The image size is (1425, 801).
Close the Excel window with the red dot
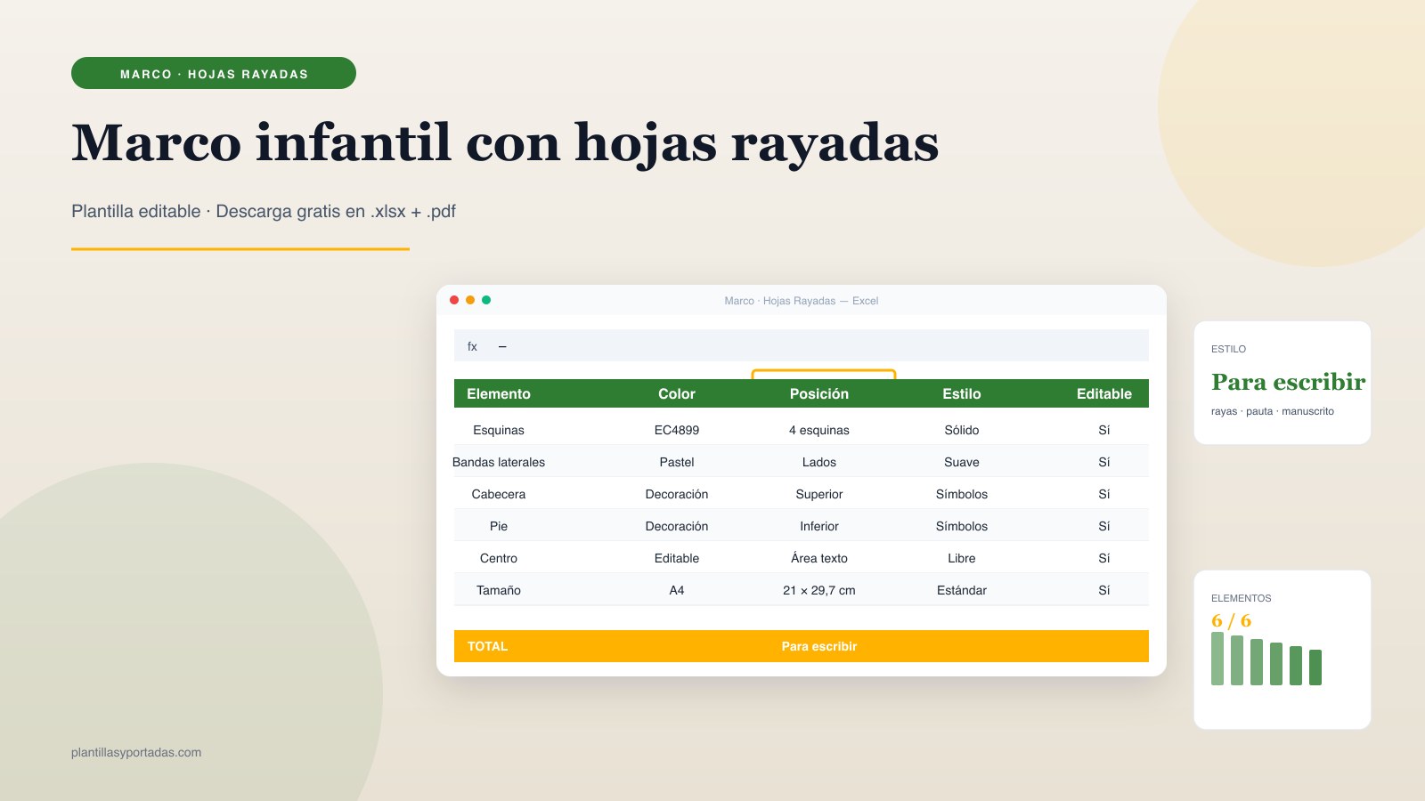point(454,300)
